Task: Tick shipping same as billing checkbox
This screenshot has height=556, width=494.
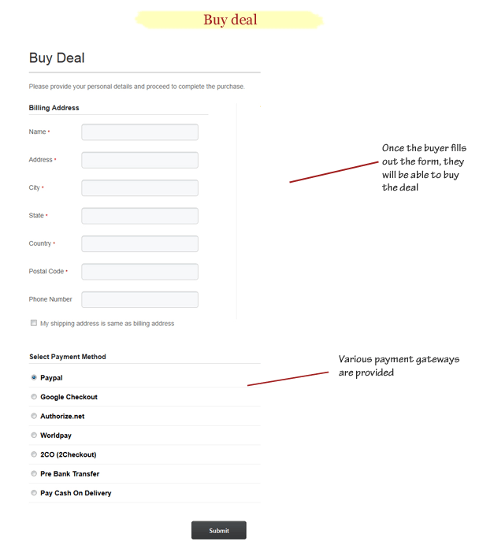Action: 34,323
